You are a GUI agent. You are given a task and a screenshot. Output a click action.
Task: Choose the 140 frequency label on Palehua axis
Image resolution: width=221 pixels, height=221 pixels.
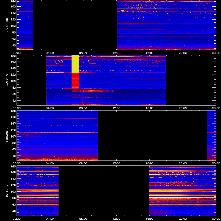point(14,179)
